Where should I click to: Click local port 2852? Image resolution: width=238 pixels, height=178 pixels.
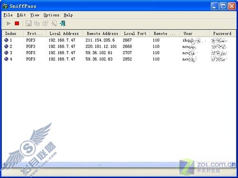127,59
